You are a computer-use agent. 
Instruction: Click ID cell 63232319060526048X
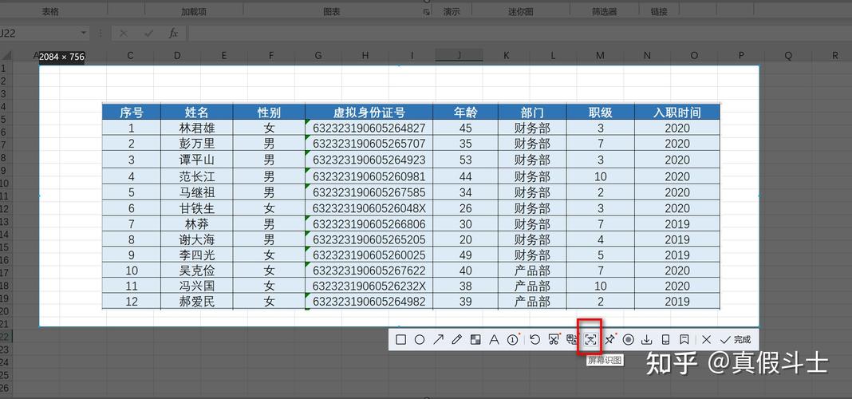coord(369,208)
